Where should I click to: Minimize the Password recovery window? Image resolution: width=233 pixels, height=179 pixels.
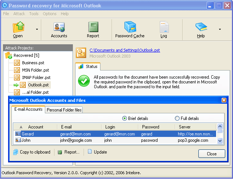pos(210,6)
